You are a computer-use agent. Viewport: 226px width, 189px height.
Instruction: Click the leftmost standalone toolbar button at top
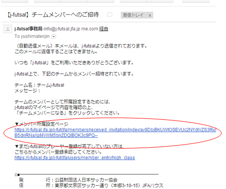pos(15,1)
